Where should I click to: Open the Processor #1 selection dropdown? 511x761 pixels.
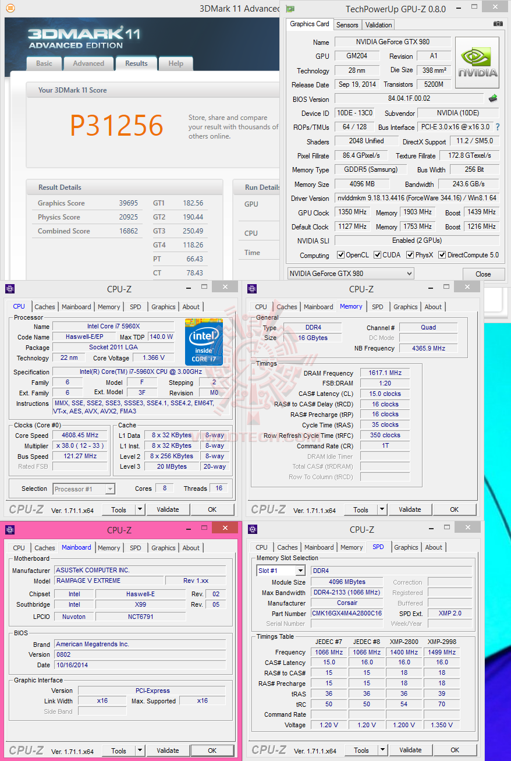point(84,489)
